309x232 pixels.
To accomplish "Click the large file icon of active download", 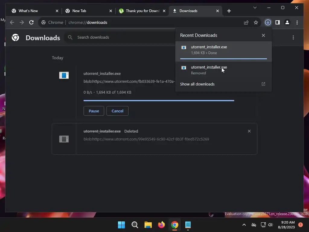I will [64, 75].
